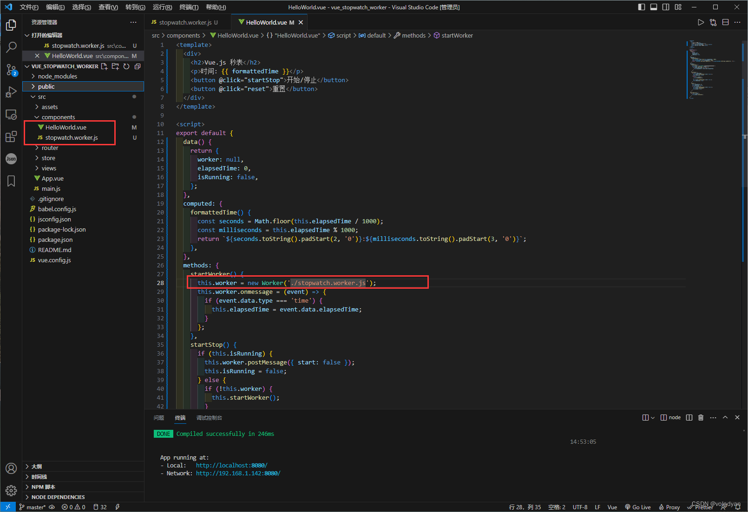The image size is (748, 512).
Task: Click the Refresh Explorer icon
Action: click(x=126, y=66)
